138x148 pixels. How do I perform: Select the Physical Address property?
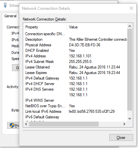tap(38, 45)
